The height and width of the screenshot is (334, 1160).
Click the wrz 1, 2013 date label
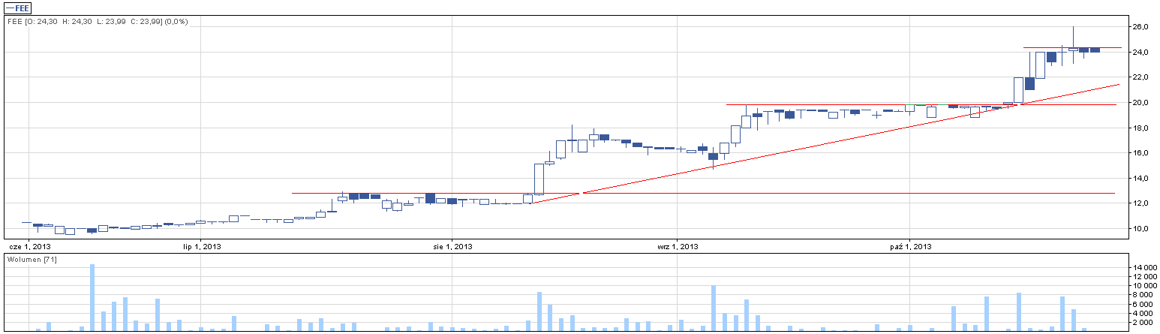click(x=678, y=245)
